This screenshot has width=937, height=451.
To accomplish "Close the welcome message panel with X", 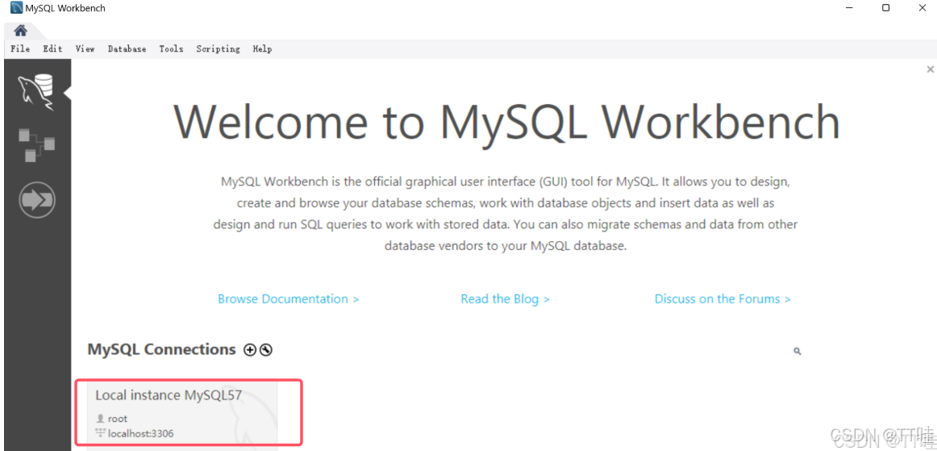I will (930, 69).
